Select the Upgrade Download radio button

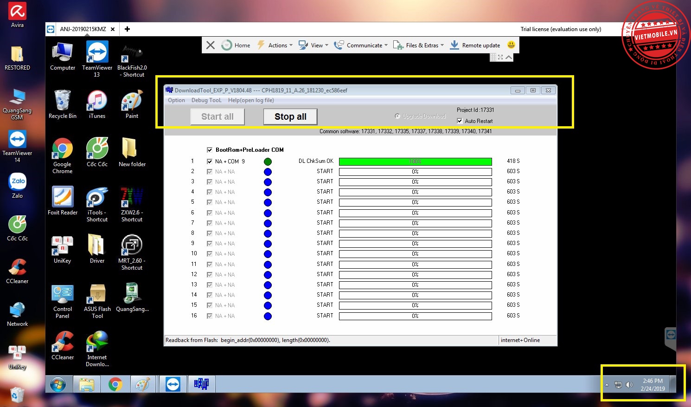click(x=397, y=116)
